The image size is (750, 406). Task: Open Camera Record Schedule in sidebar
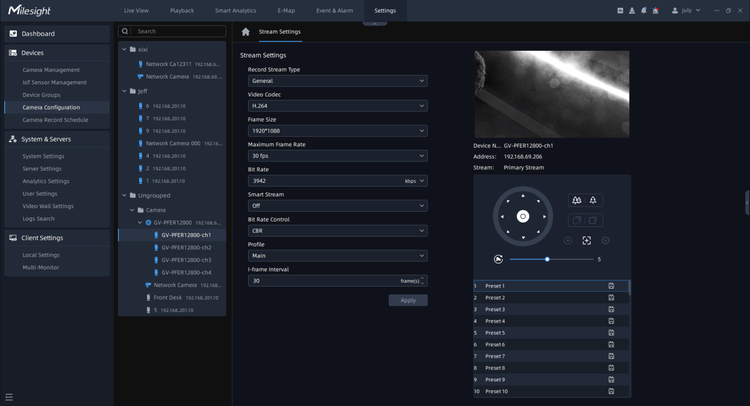point(55,120)
